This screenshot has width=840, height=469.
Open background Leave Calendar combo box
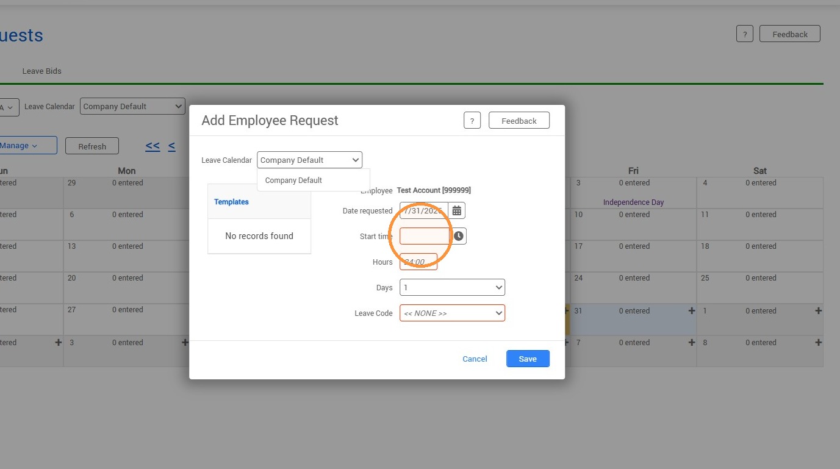132,106
